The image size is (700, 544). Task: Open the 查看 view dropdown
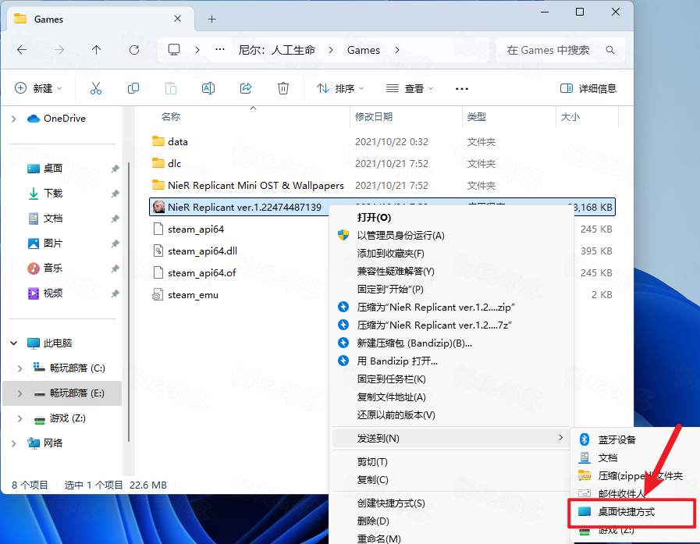point(410,88)
